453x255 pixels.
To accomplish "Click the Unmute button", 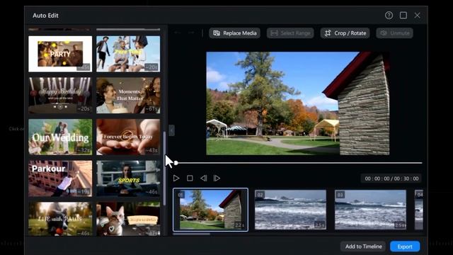I will point(395,33).
